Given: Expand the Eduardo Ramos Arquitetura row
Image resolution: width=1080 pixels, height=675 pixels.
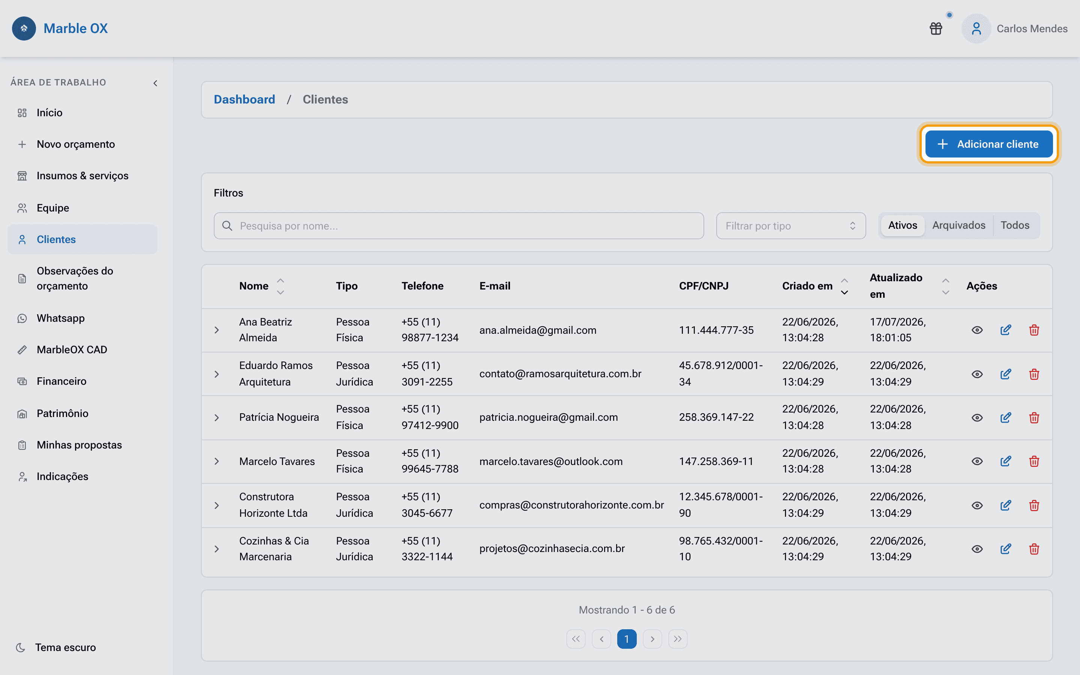Looking at the screenshot, I should 216,374.
